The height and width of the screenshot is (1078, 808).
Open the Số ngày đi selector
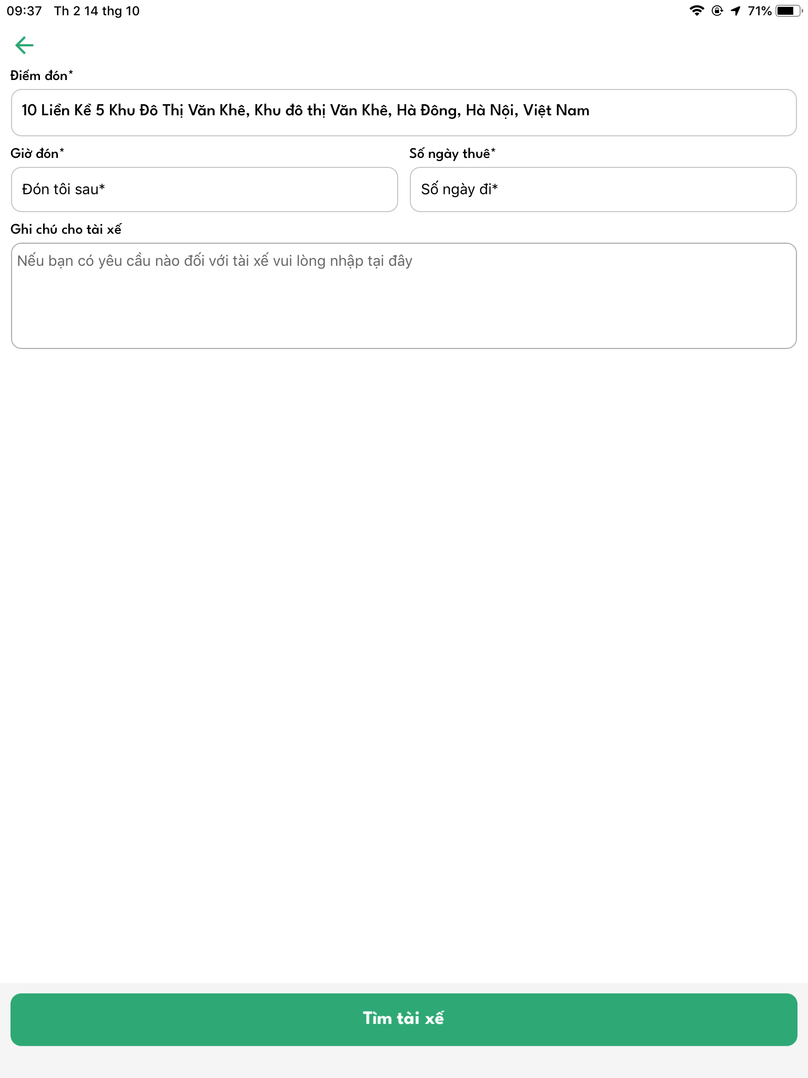pos(603,189)
